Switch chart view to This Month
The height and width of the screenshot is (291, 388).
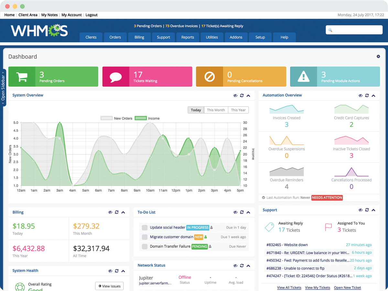(x=216, y=110)
